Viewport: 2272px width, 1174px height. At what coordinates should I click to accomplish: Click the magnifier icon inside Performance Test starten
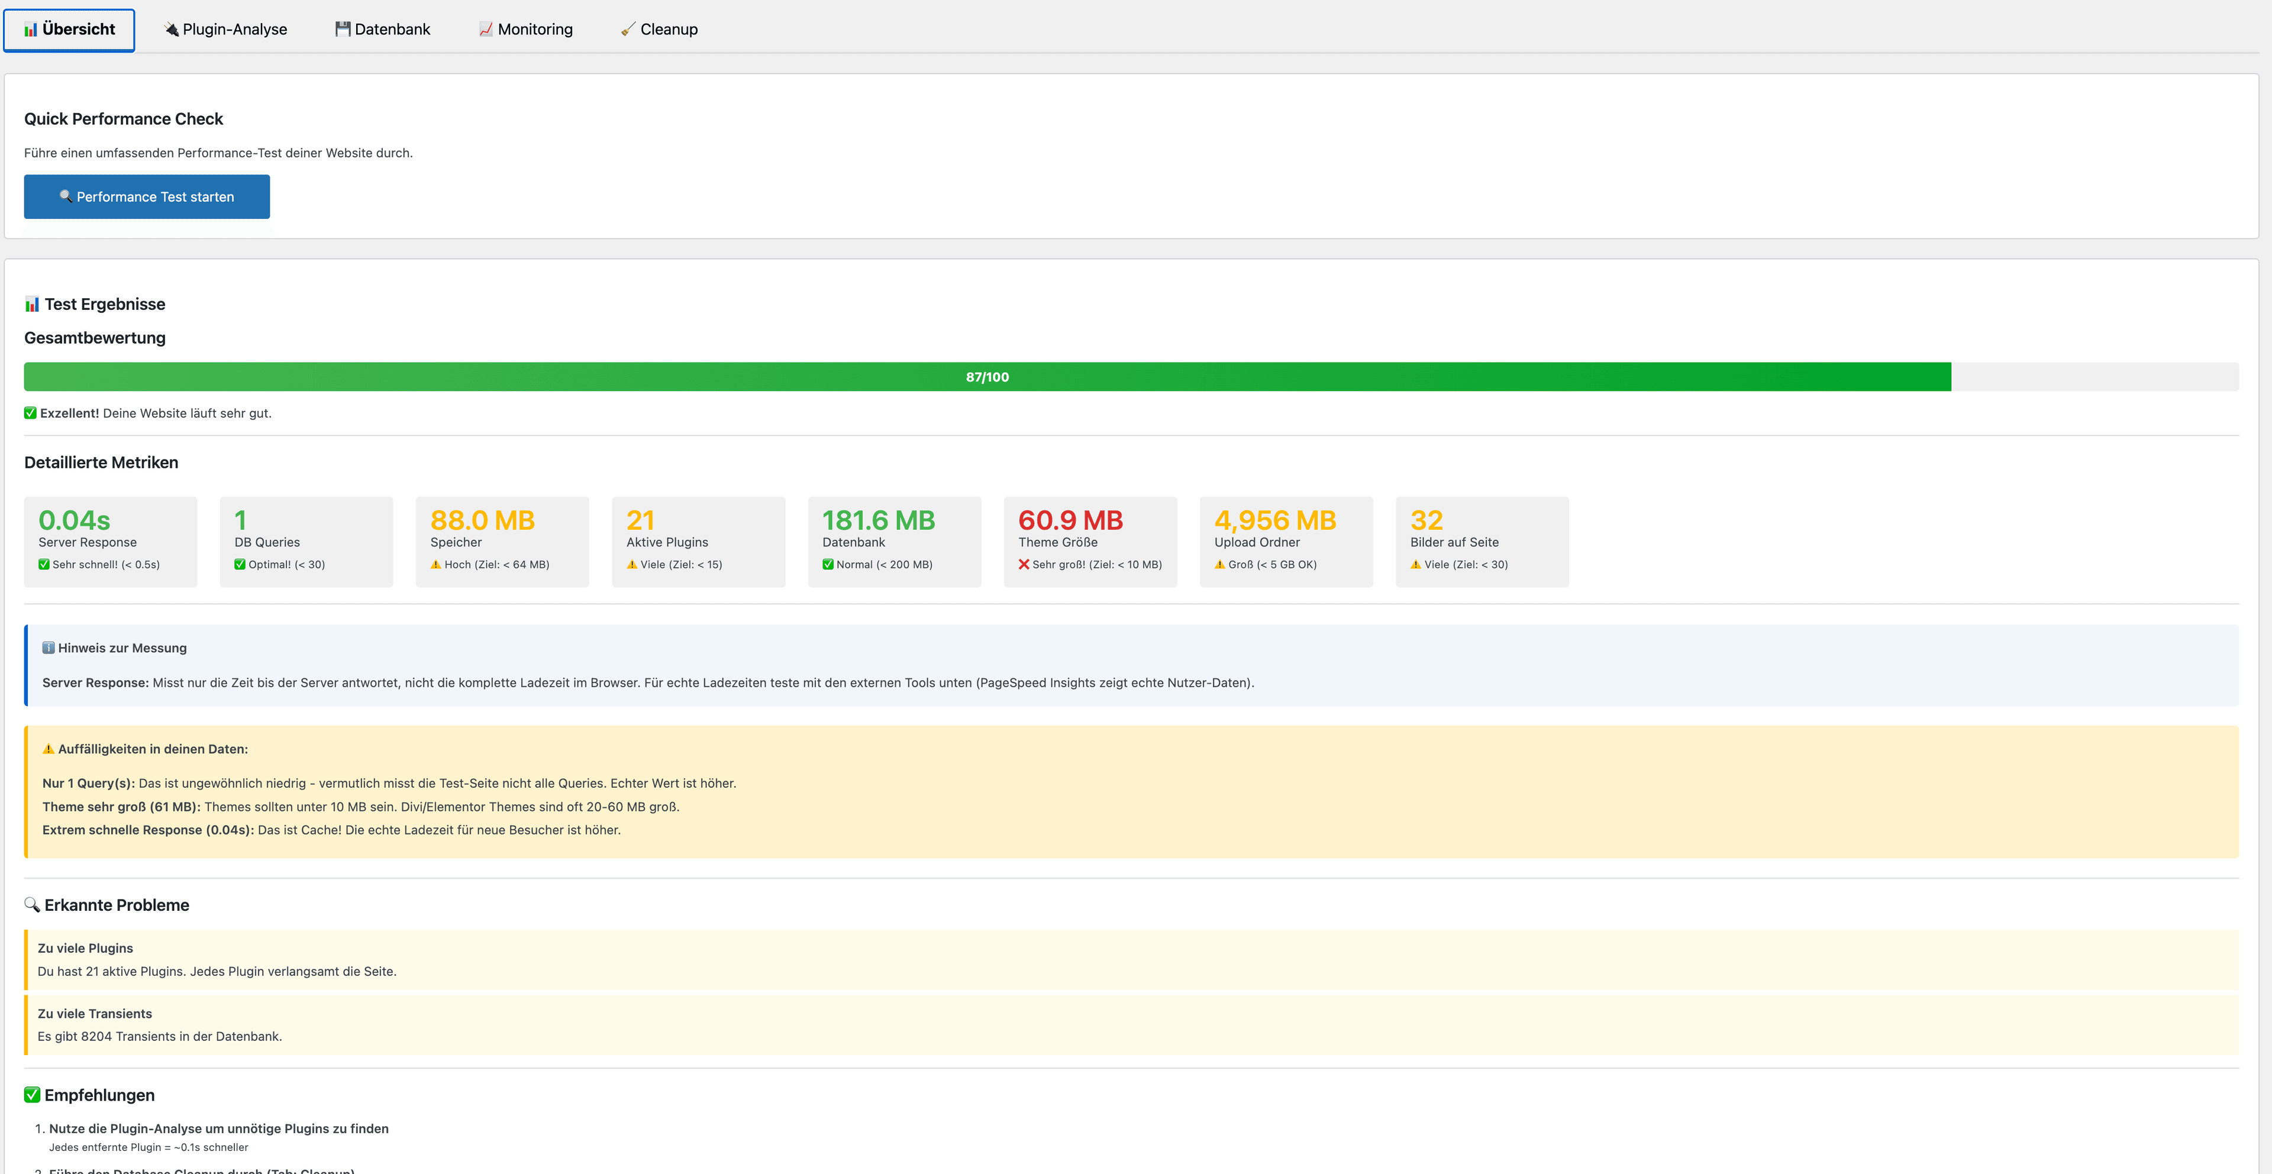67,196
